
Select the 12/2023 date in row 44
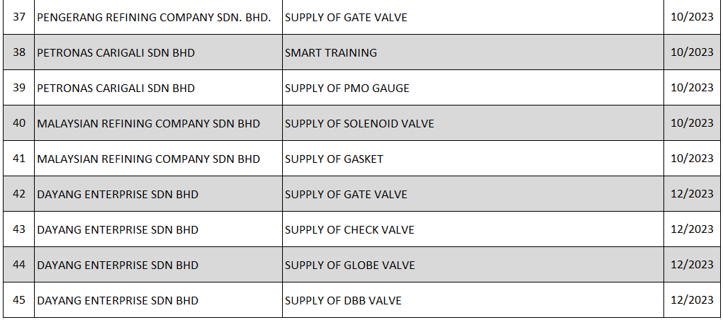click(691, 265)
